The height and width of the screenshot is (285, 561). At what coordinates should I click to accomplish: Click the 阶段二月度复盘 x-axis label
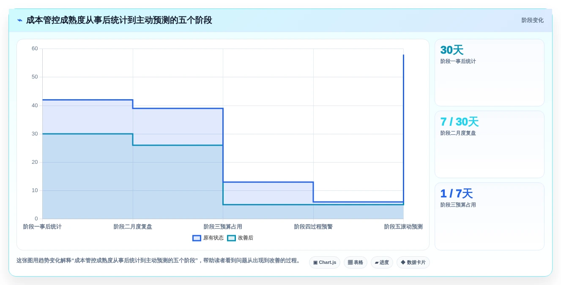[x=133, y=227]
